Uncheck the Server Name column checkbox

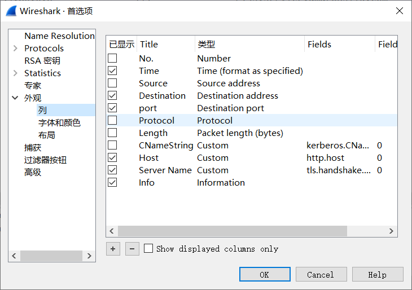pos(112,170)
